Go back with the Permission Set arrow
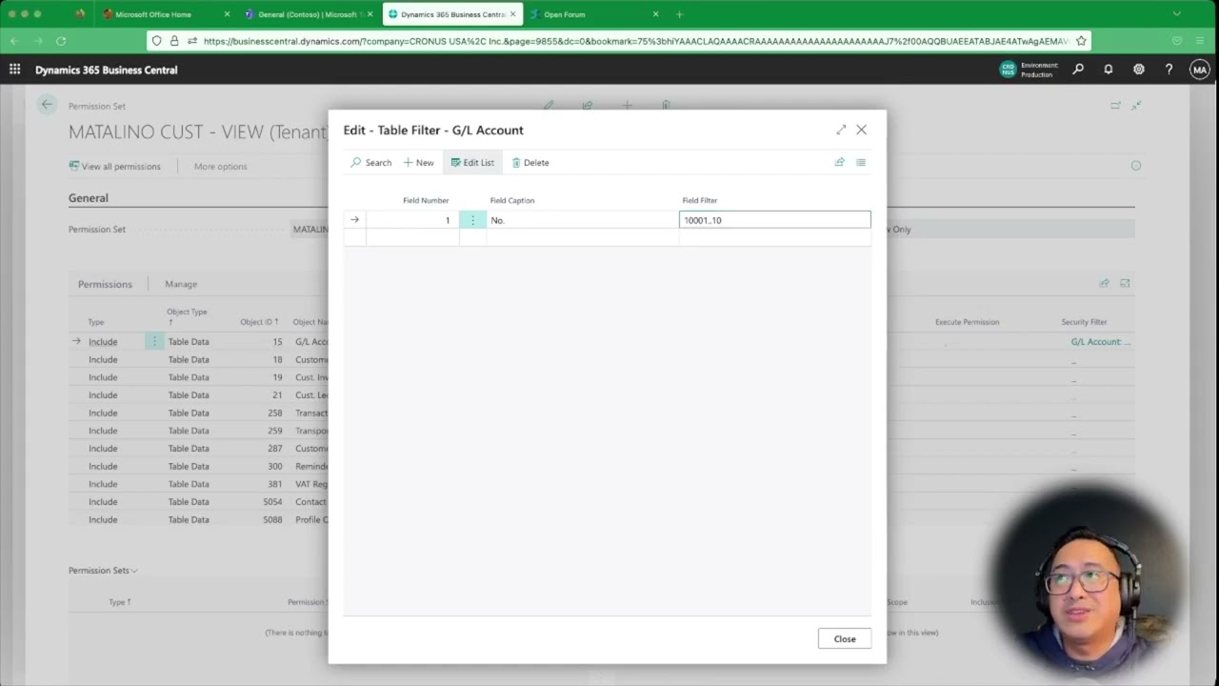Screen dimensions: 1219x686 click(x=47, y=105)
